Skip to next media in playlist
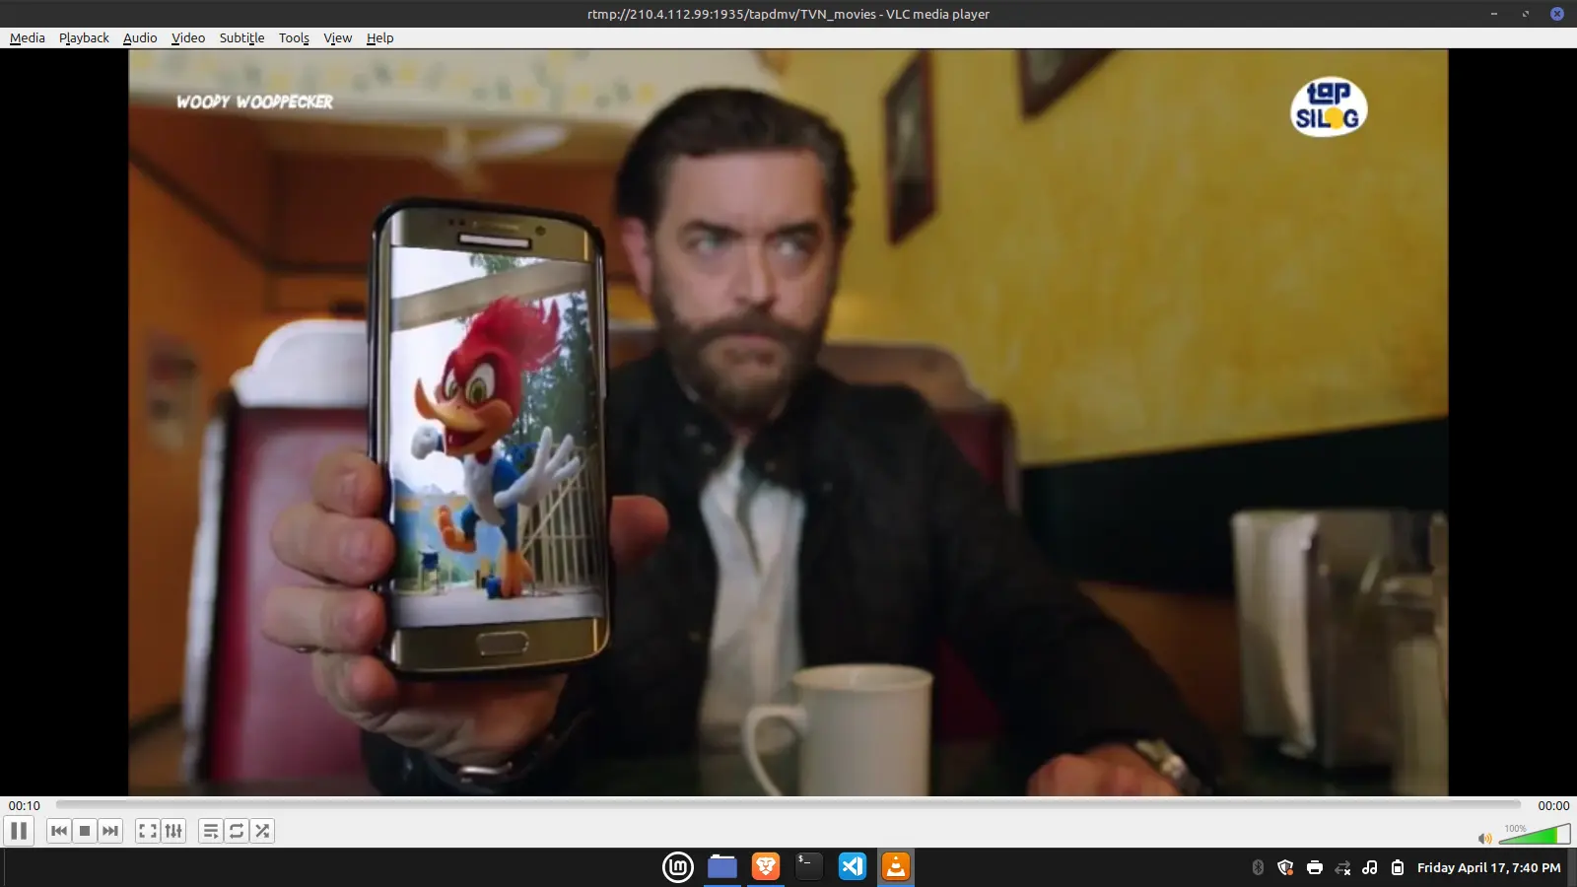 click(110, 831)
